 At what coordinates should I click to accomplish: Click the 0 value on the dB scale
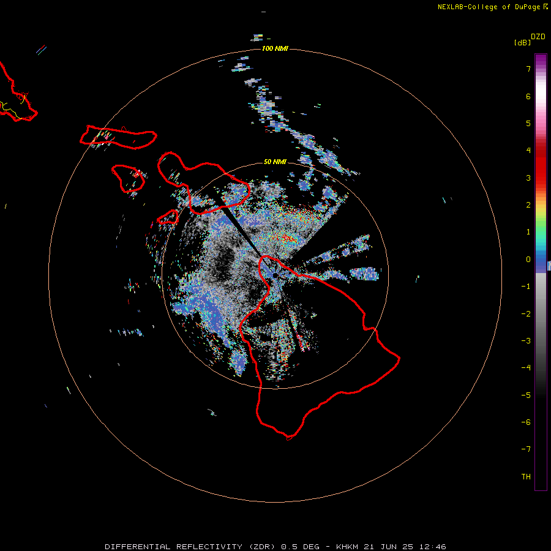(528, 260)
